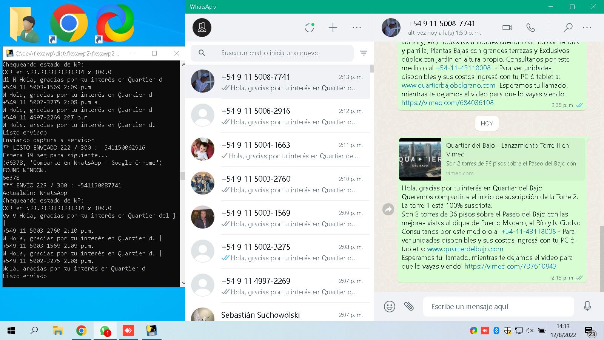Open the vimeo.com/684036108 link
The width and height of the screenshot is (604, 340).
point(447,103)
